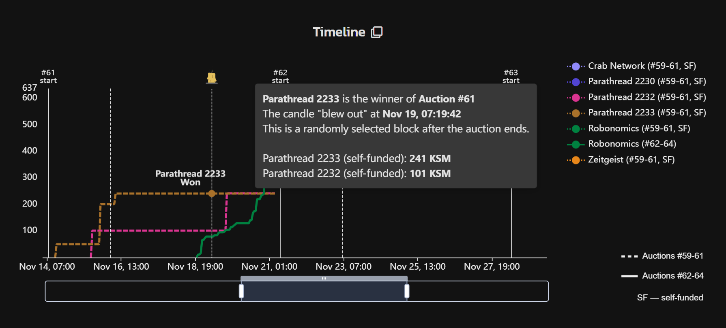Click the Auctions #62-64 solid legend entry
The height and width of the screenshot is (328, 726).
(x=662, y=276)
